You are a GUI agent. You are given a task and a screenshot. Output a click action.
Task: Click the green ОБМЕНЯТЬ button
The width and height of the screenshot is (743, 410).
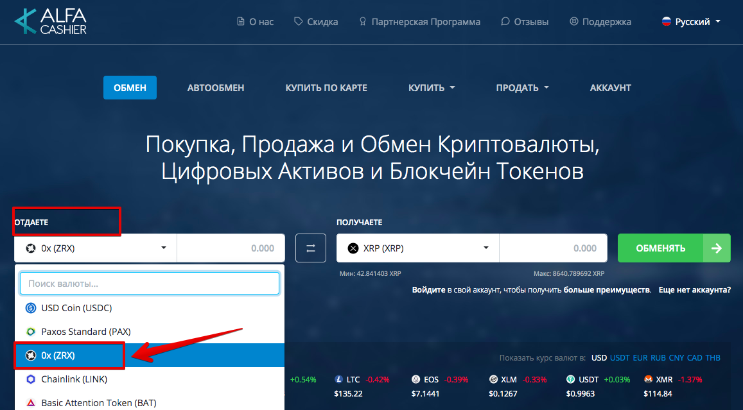(x=674, y=248)
